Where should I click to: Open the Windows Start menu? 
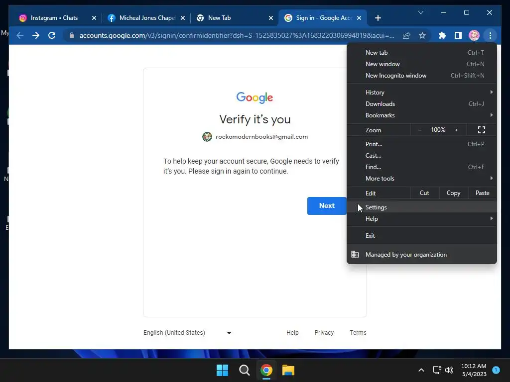pyautogui.click(x=223, y=370)
